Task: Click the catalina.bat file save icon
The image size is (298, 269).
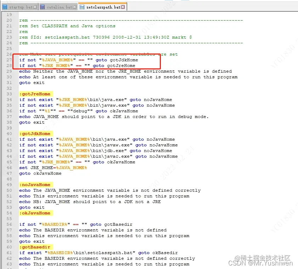Action: coord(43,7)
